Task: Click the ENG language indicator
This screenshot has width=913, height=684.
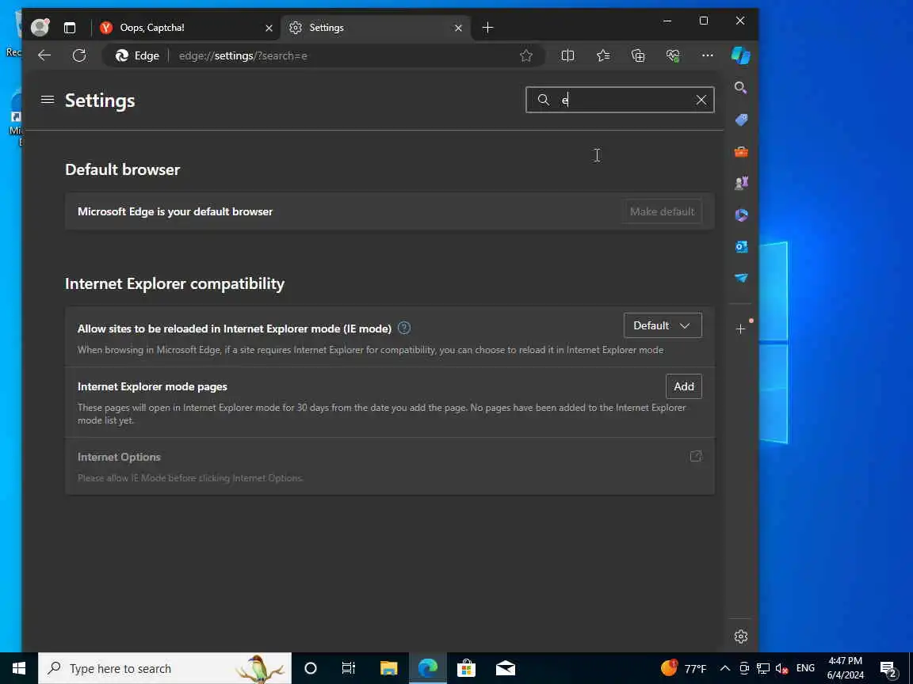Action: click(x=805, y=668)
